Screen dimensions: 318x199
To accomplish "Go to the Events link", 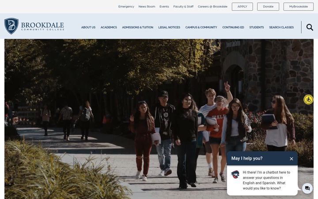I will (164, 7).
